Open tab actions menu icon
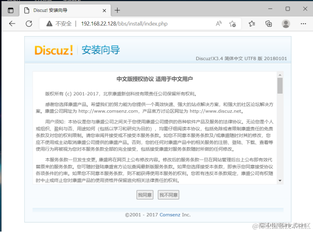 10,10
